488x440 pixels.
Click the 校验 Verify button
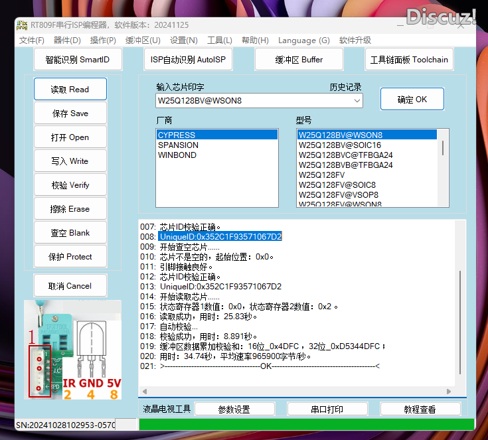click(70, 185)
